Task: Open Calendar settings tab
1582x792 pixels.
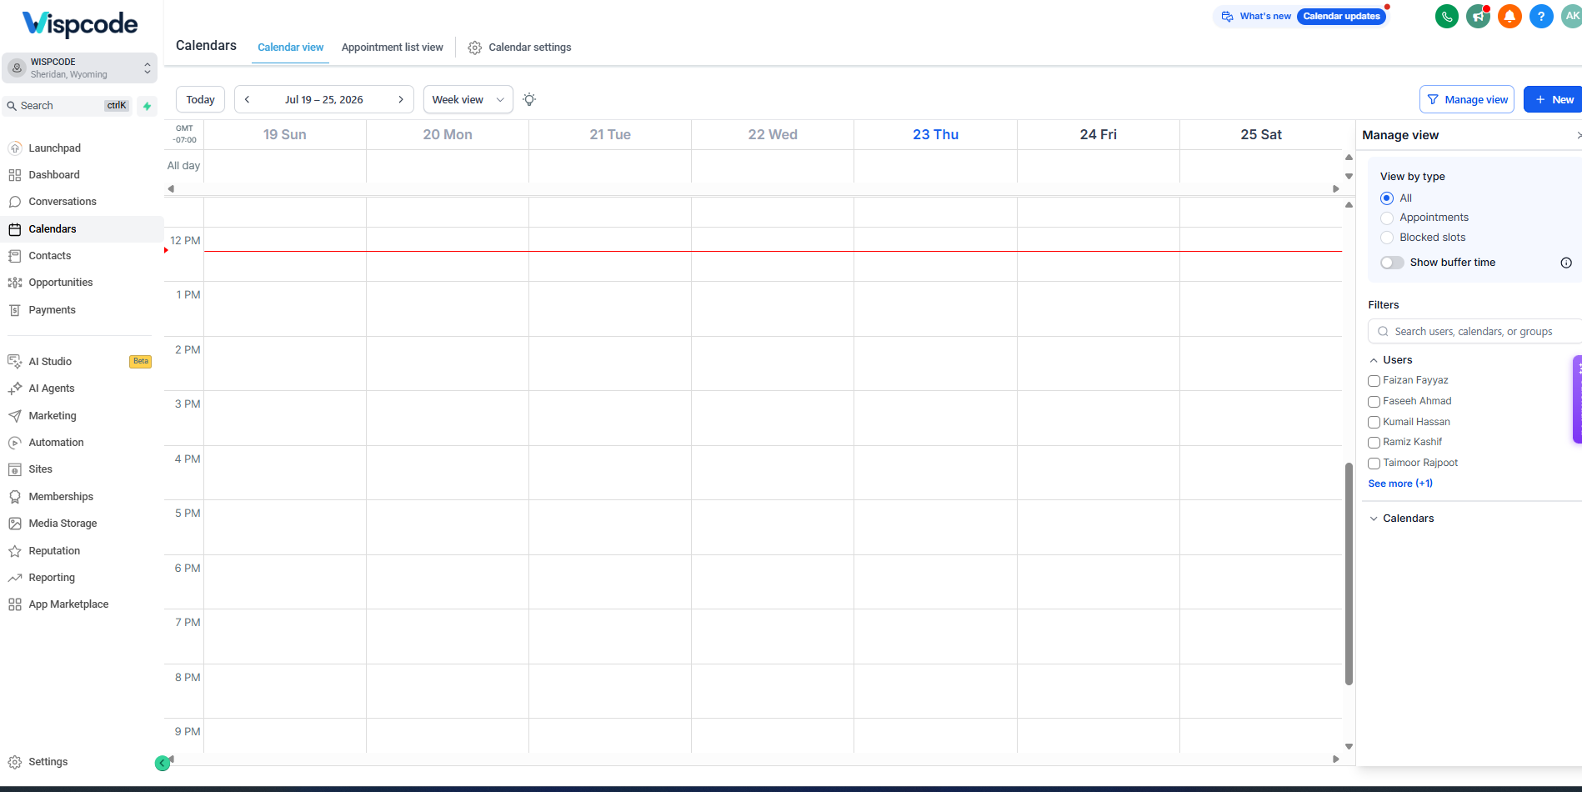Action: (519, 48)
